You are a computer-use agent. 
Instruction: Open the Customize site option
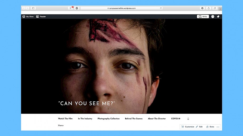click(x=188, y=127)
